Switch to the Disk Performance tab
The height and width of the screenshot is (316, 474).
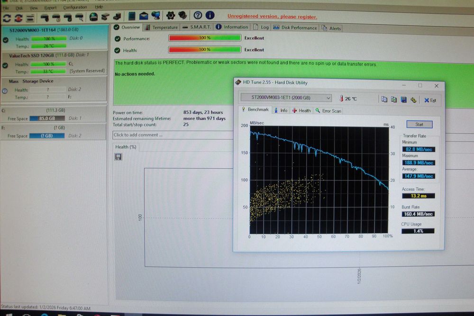click(295, 27)
